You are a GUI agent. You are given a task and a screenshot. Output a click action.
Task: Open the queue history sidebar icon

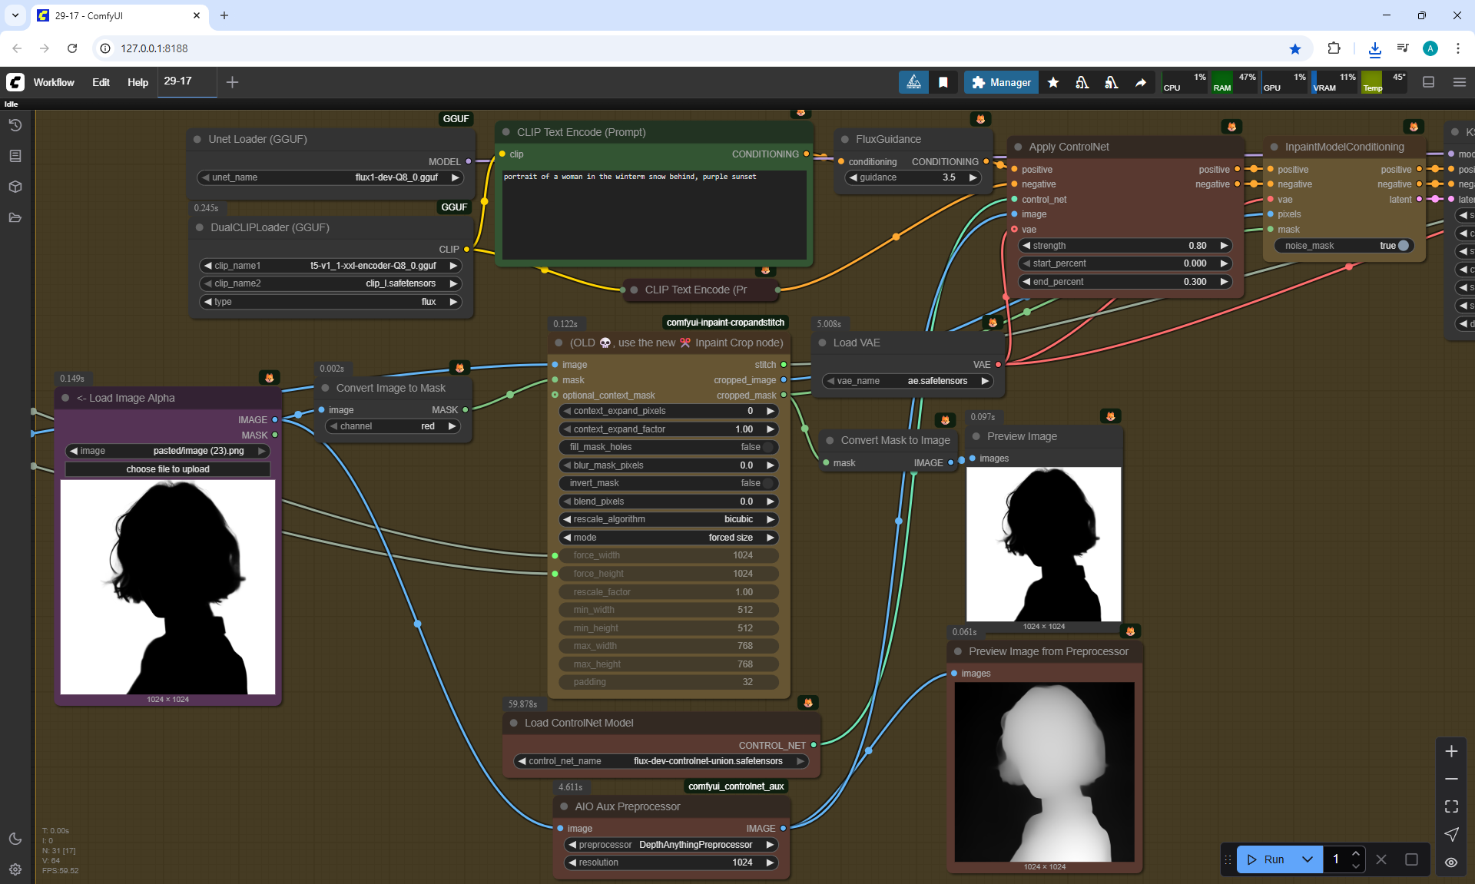(15, 125)
